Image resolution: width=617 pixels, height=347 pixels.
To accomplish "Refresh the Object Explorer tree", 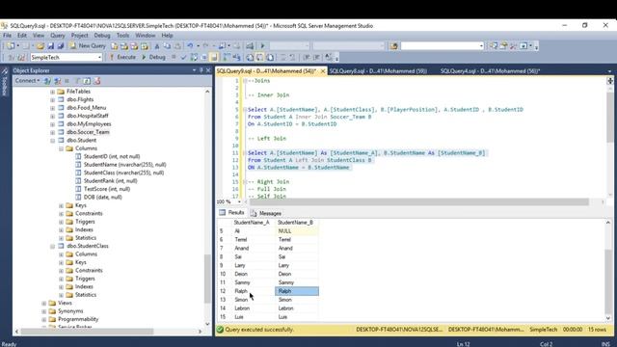I will tap(87, 81).
